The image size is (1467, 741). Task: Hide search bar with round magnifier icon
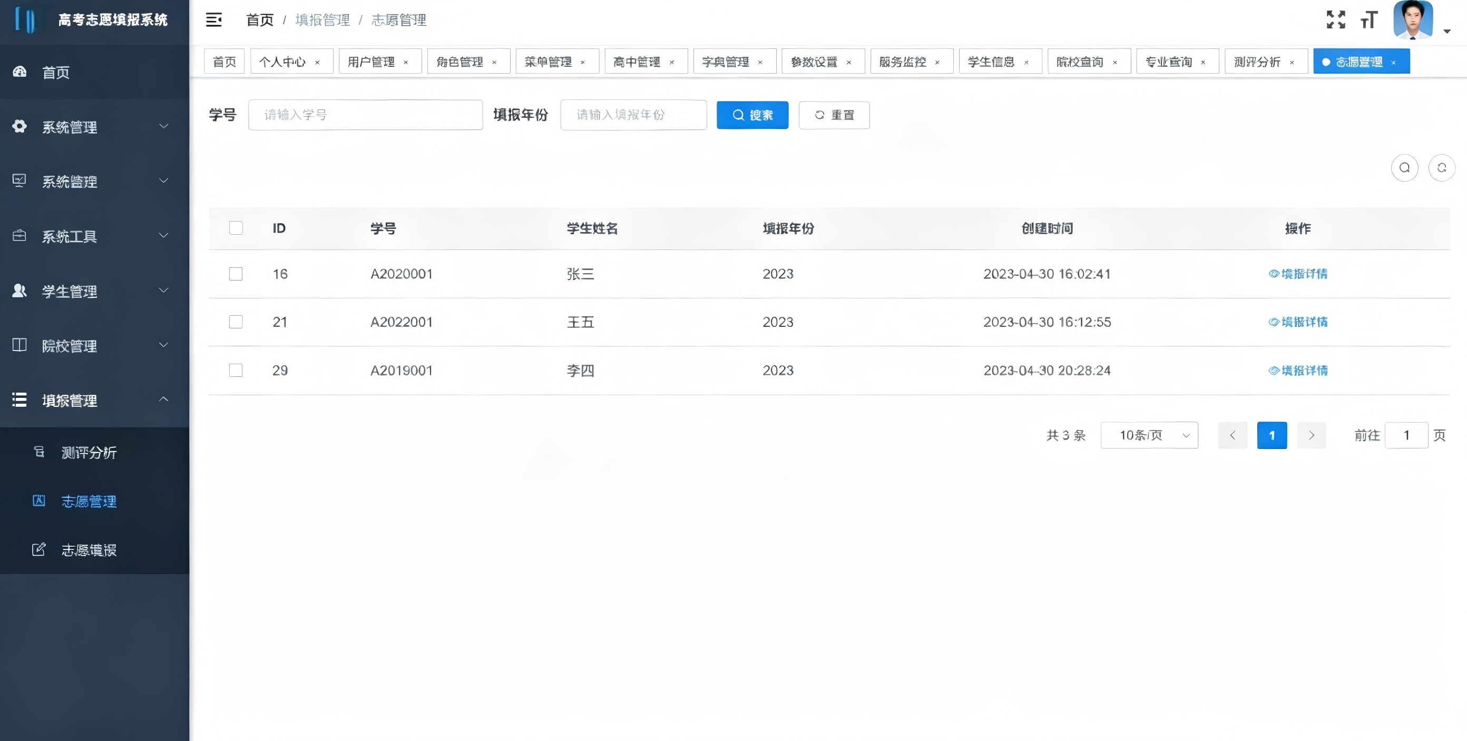(1404, 168)
